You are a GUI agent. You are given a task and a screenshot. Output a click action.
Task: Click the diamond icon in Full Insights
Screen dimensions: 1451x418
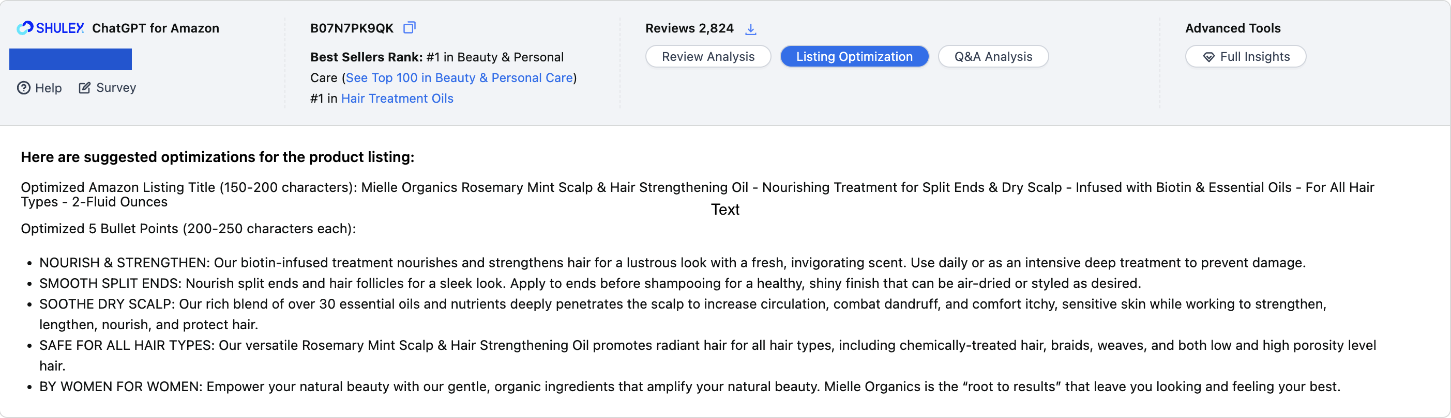point(1208,57)
